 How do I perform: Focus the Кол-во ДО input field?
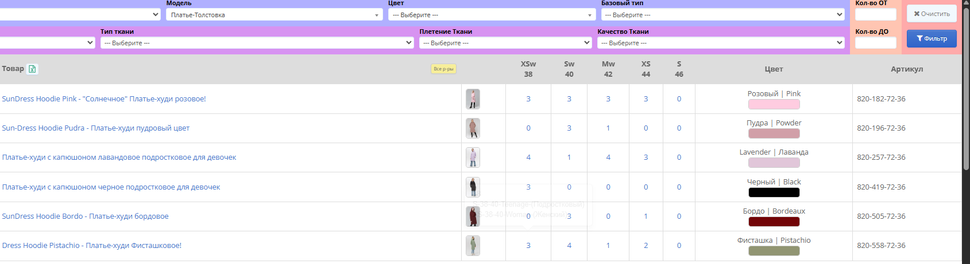coord(875,43)
